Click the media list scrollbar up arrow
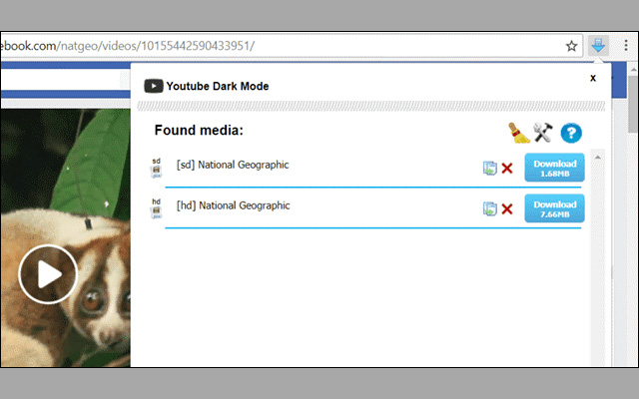This screenshot has width=639, height=399. coord(597,158)
